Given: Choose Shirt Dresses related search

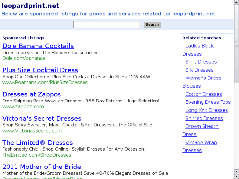Looking at the screenshot, I should point(201,62).
